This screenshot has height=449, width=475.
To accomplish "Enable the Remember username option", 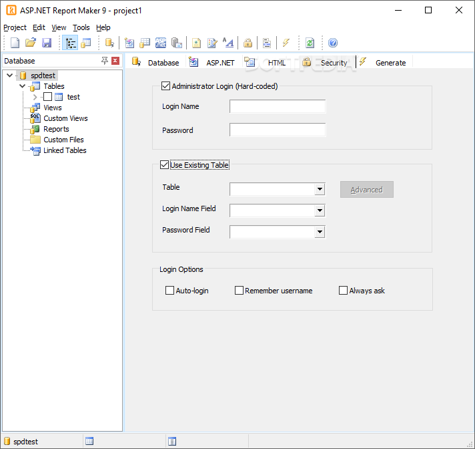I will 239,291.
